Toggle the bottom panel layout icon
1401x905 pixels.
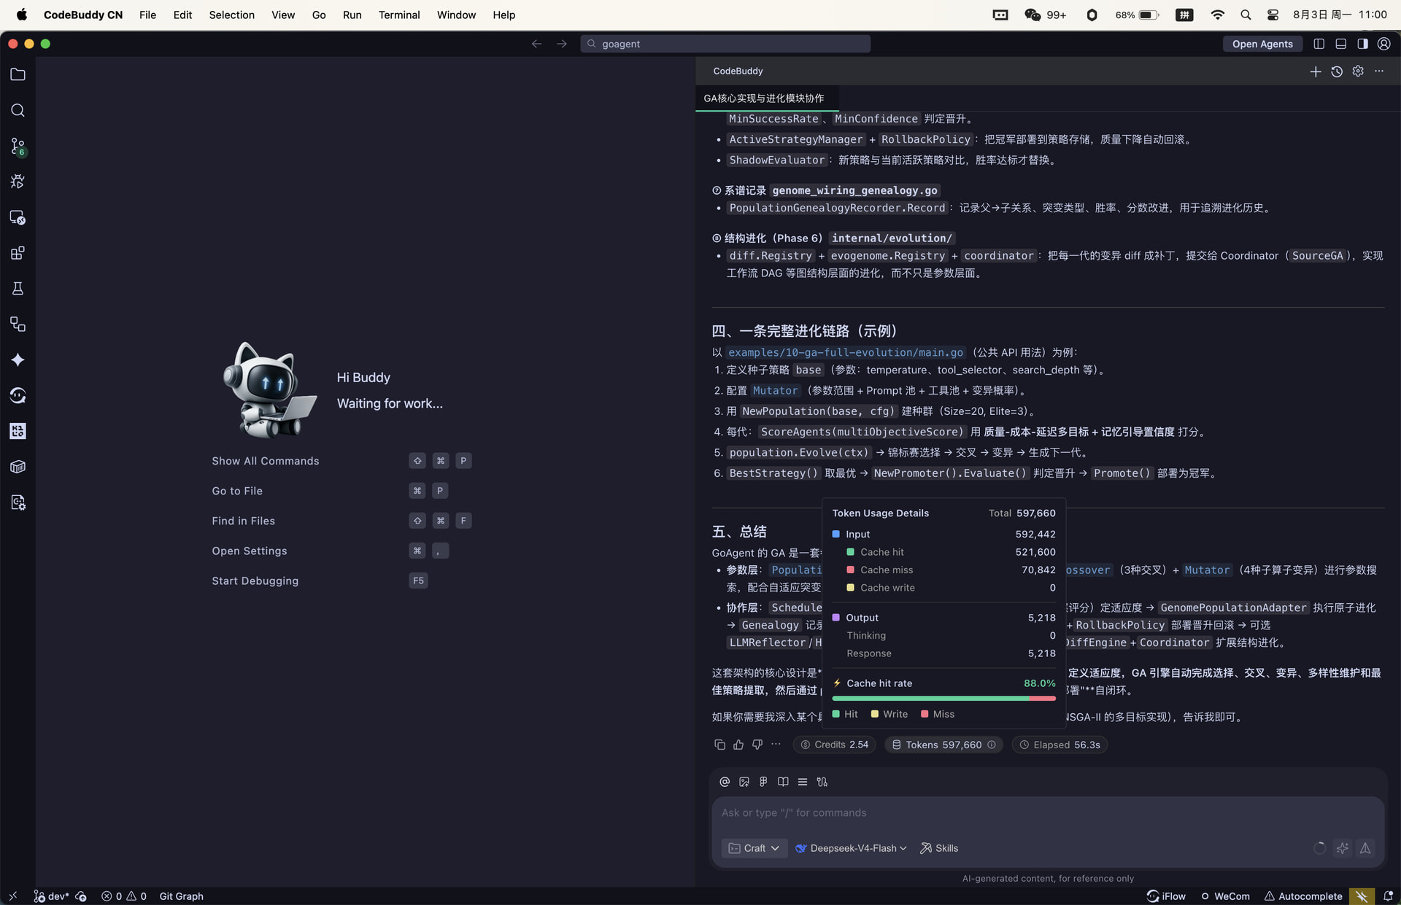1340,44
